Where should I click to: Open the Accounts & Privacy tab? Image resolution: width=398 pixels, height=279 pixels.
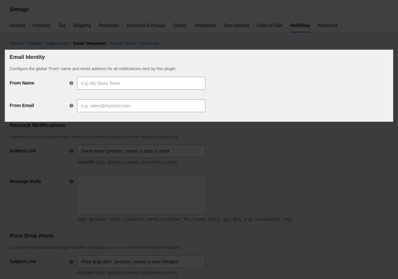point(146,25)
